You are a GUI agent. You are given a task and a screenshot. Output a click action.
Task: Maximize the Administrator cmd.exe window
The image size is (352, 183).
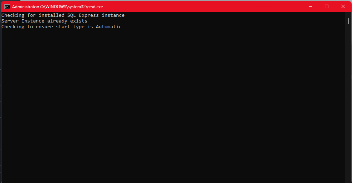[327, 7]
